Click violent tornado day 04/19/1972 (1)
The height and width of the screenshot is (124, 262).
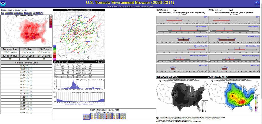26,72
